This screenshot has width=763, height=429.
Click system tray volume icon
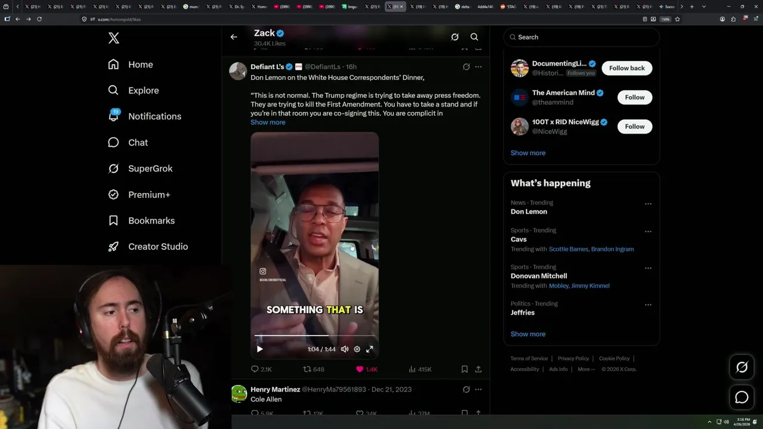[x=726, y=422]
